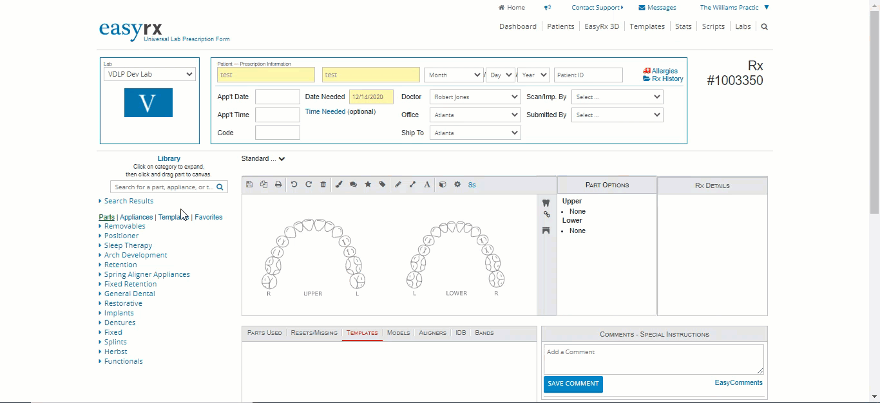Expand the Removables category

click(124, 226)
